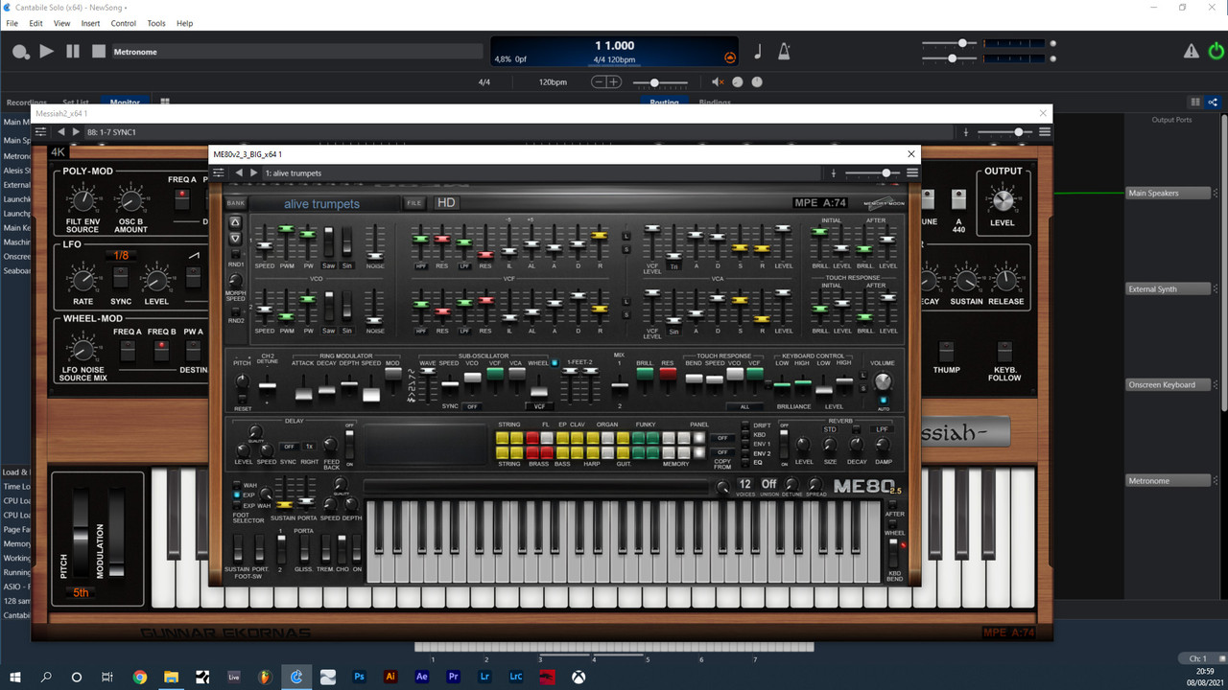
Task: Mute metronome sound speaker icon
Action: point(717,82)
